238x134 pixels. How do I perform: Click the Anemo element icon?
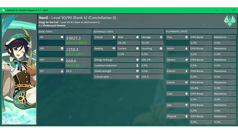[186, 83]
